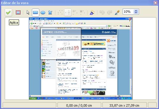Activate the Rectangle drawing tool

pyautogui.click(x=35, y=13)
